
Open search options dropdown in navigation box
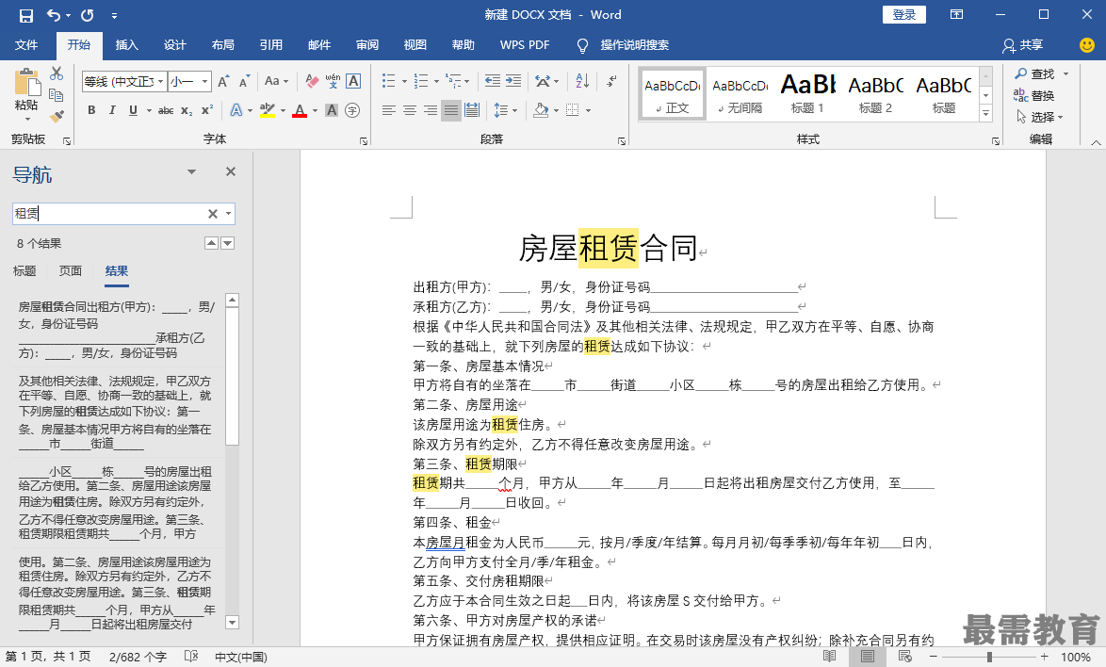pos(229,214)
